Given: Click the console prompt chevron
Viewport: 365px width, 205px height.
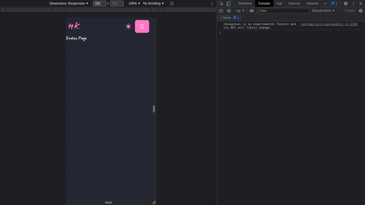Looking at the screenshot, I should click(x=220, y=32).
